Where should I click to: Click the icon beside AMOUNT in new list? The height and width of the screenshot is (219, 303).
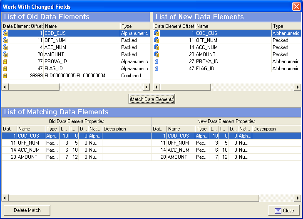[x=156, y=54]
